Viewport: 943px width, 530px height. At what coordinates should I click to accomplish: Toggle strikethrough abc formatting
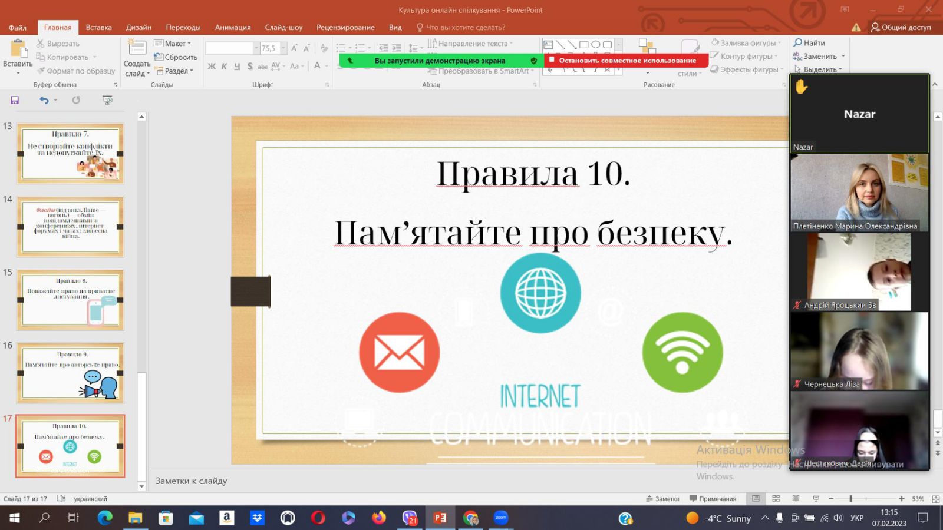[x=263, y=67]
